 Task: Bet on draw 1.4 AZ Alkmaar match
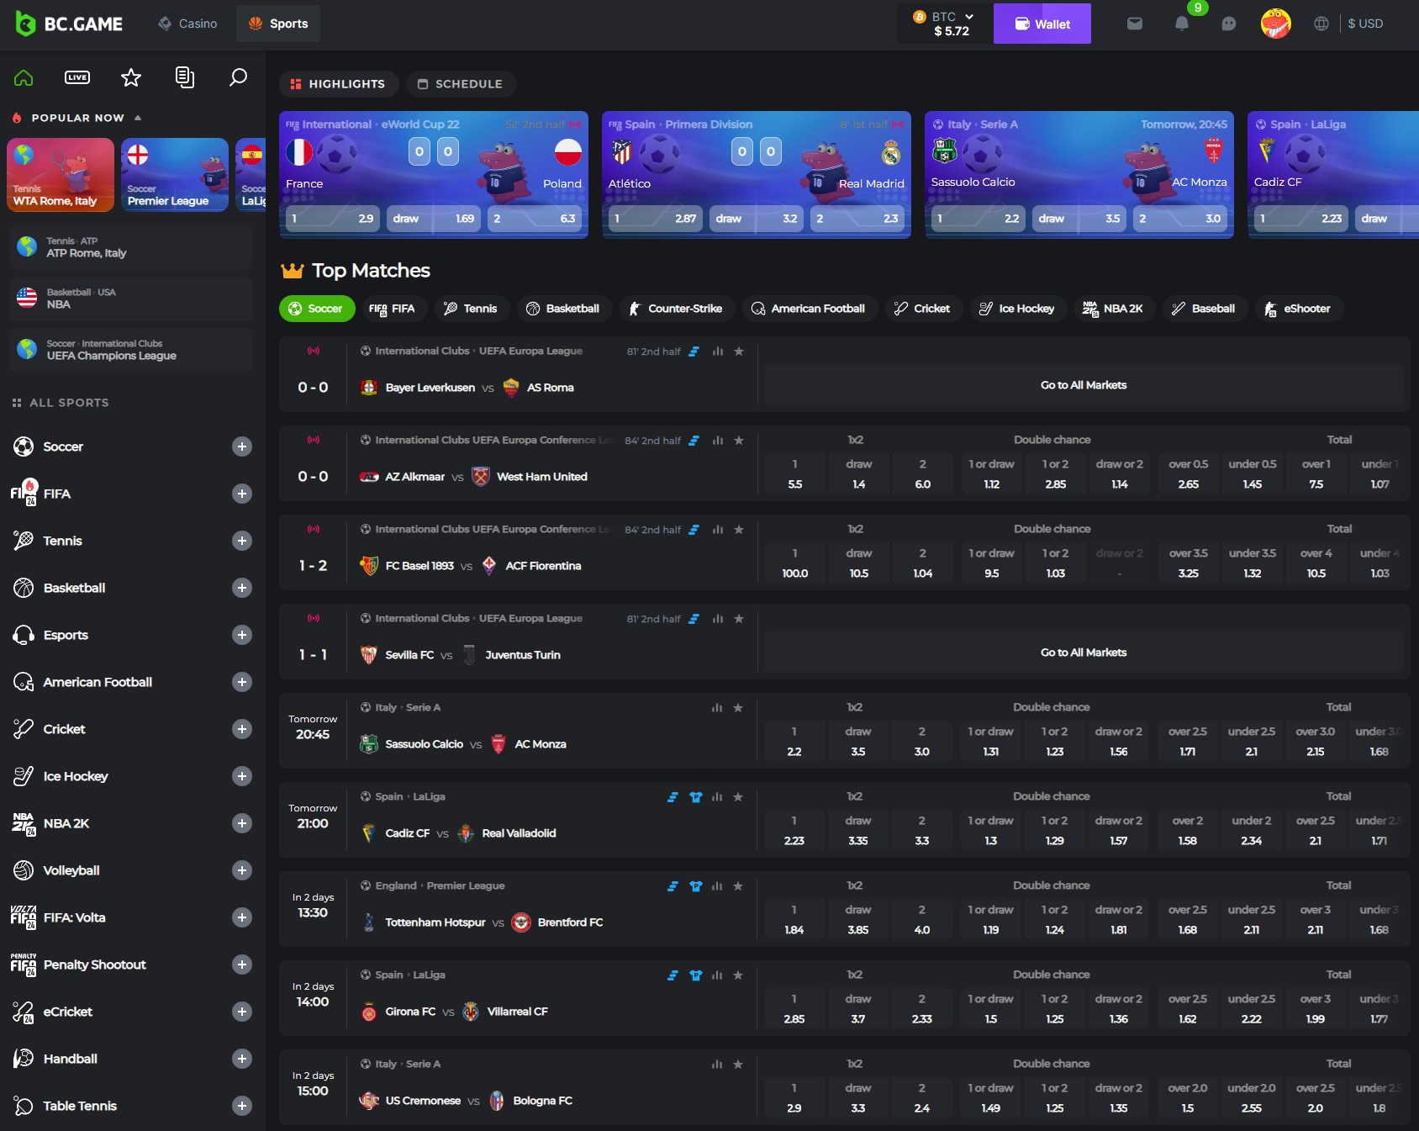click(859, 474)
